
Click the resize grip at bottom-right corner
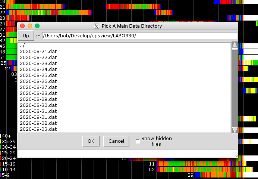(x=235, y=155)
